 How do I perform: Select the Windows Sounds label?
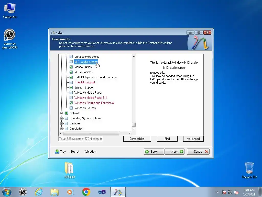(85, 108)
